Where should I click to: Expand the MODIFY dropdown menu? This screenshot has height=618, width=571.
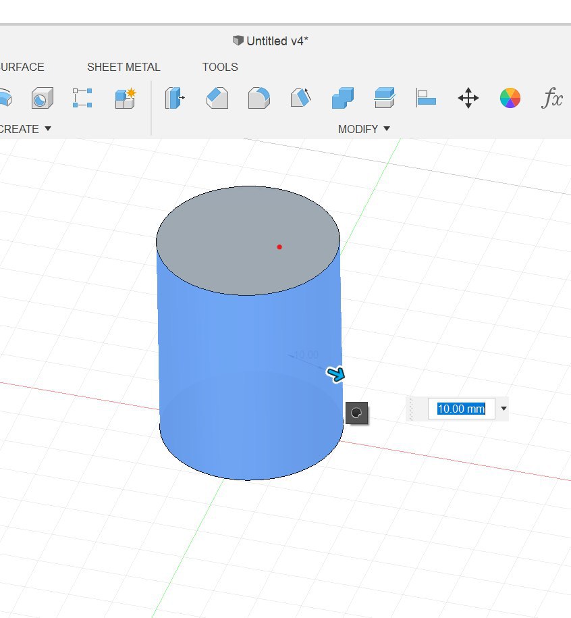(x=364, y=129)
